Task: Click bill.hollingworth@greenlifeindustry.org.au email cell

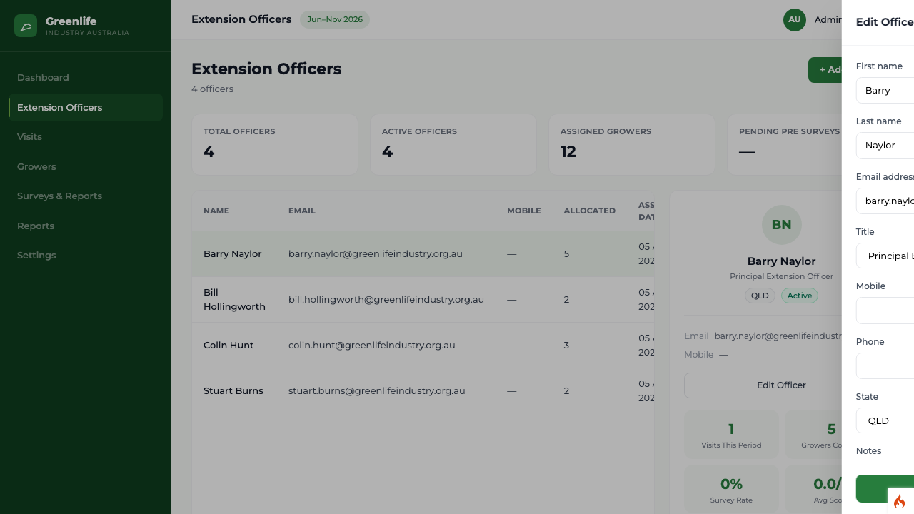Action: pos(386,299)
